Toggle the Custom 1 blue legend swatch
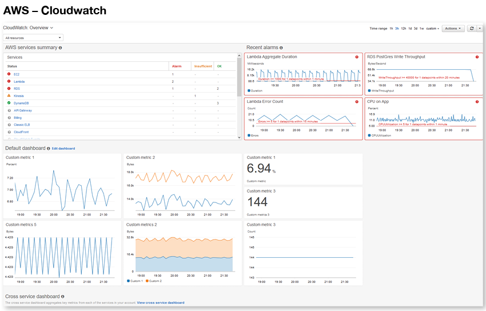Screen dimensions: 486x311 [128, 281]
